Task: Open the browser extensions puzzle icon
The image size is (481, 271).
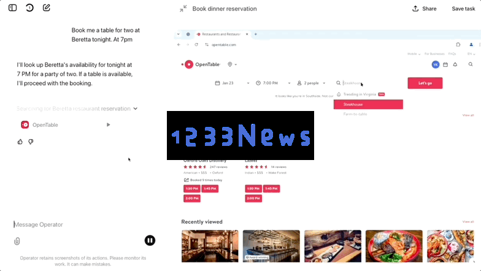Action: tap(458, 44)
